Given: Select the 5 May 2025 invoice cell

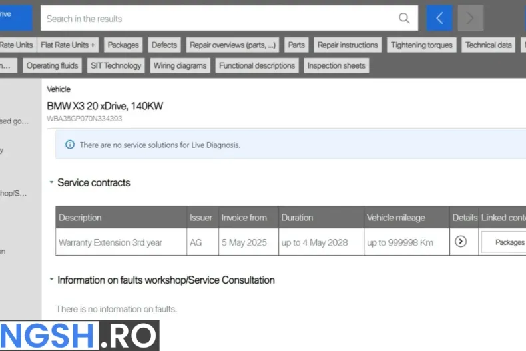Looking at the screenshot, I should [248, 242].
